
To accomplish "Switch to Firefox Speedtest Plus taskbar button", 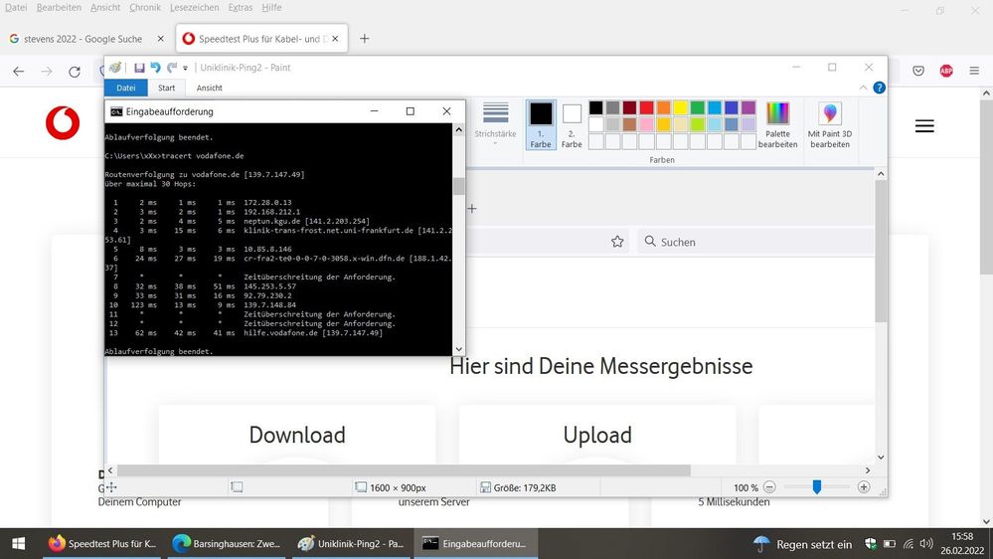I will pyautogui.click(x=102, y=544).
